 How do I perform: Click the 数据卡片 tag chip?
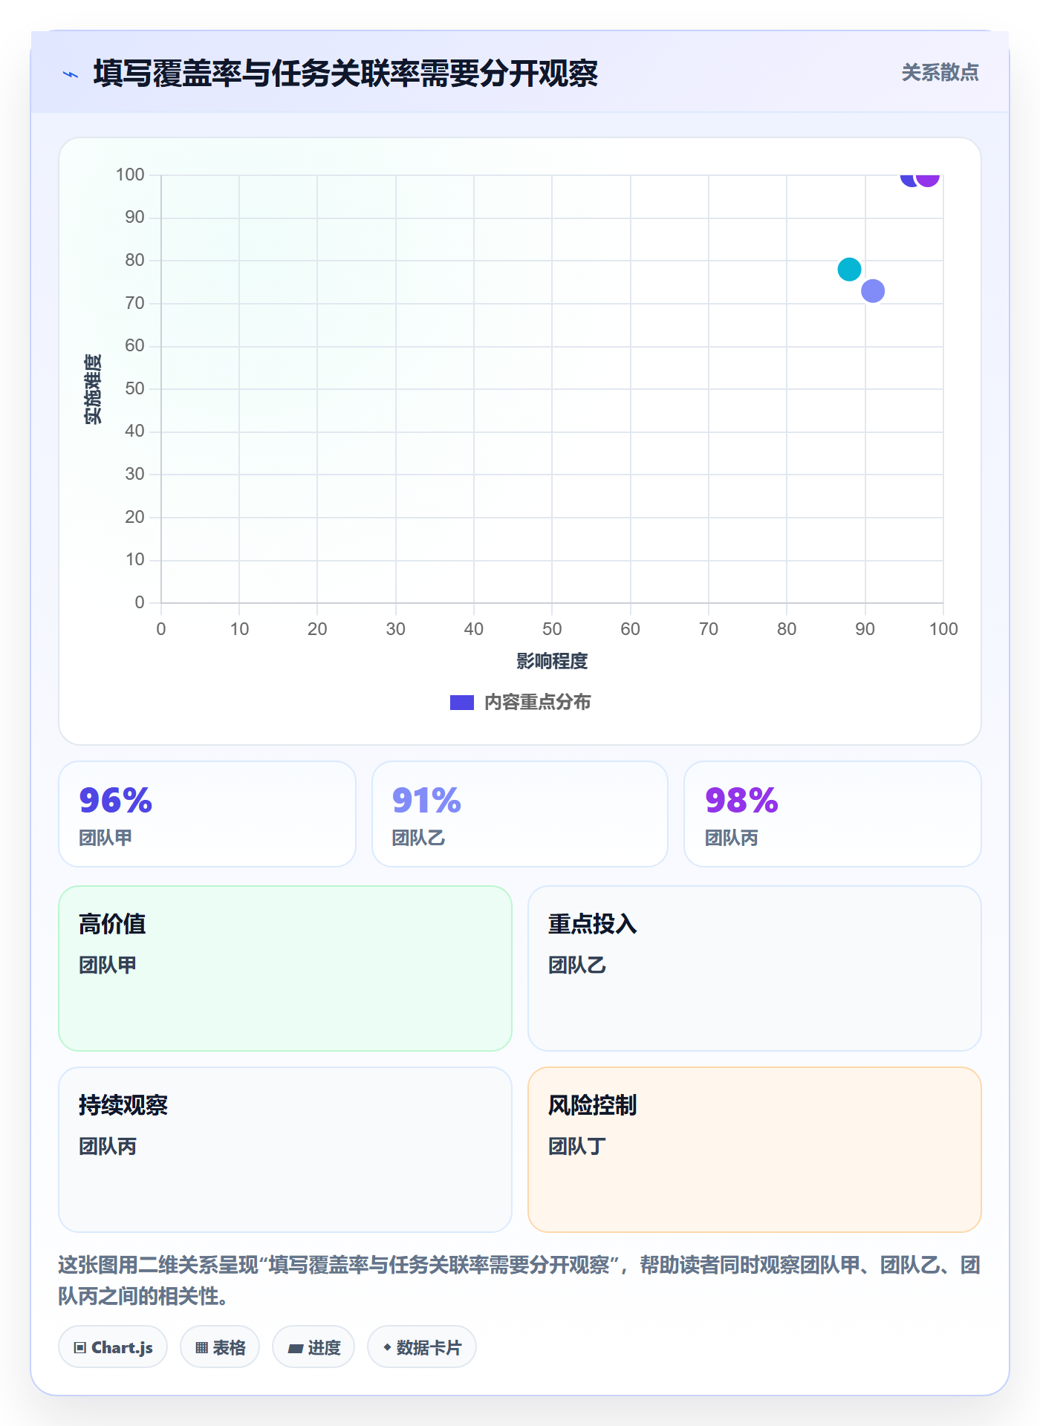(422, 1347)
